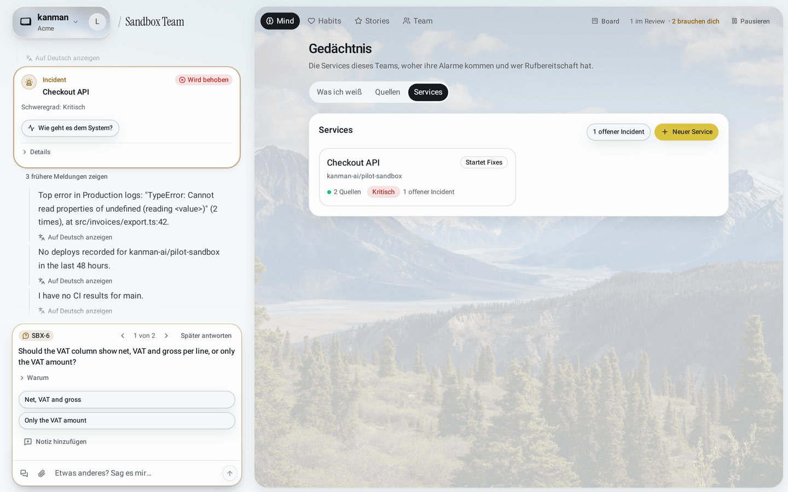Show TypeError message in German
Image resolution: width=788 pixels, height=492 pixels.
click(x=75, y=237)
